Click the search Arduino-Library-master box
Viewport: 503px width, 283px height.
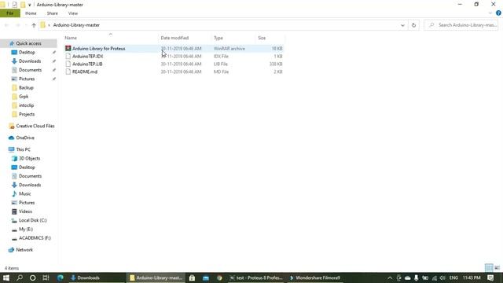pos(462,25)
